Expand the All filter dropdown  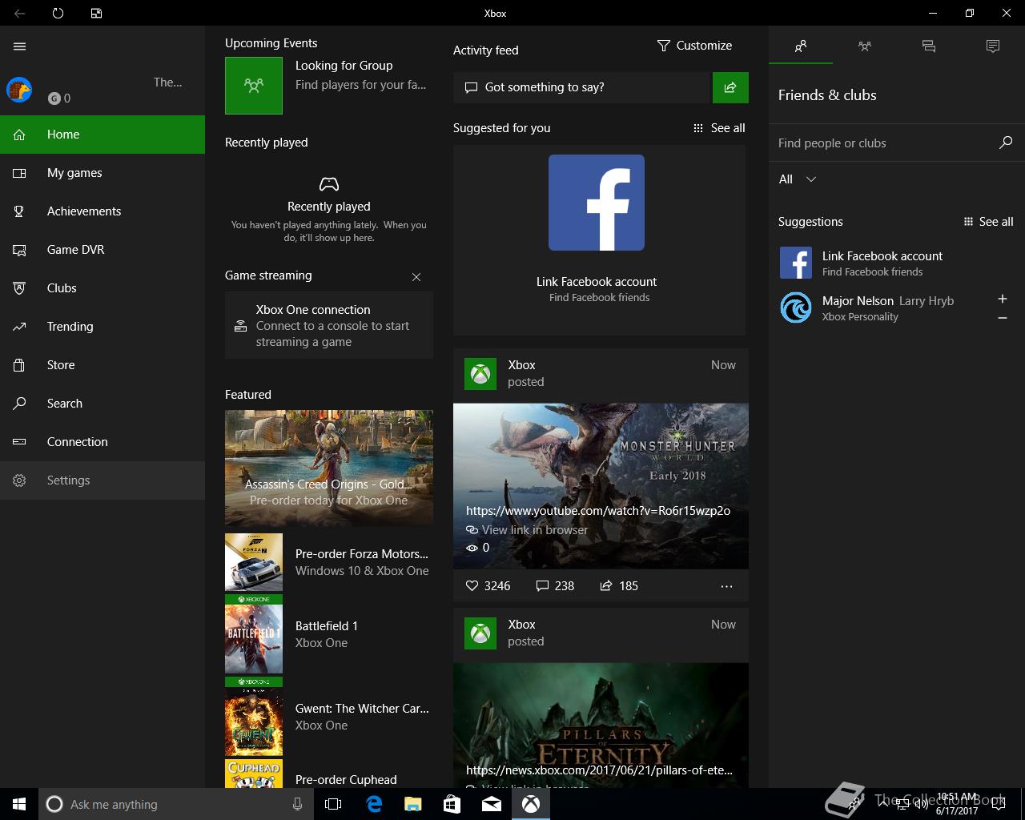pos(798,179)
